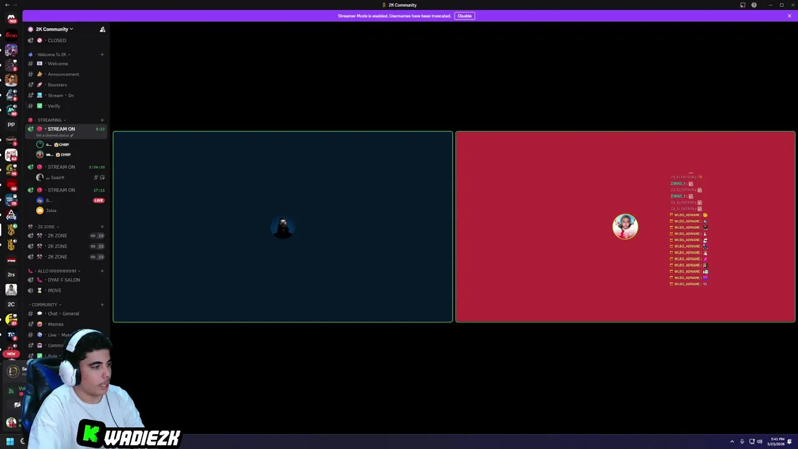Open the taskbar clock showing 5:41 PM
The width and height of the screenshot is (798, 449).
pos(777,442)
